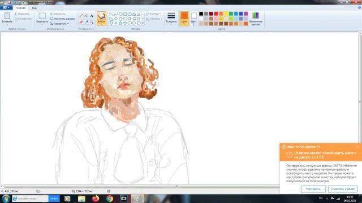The image size is (362, 203).
Task: Select the Magnifier tool
Action: [x=92, y=22]
